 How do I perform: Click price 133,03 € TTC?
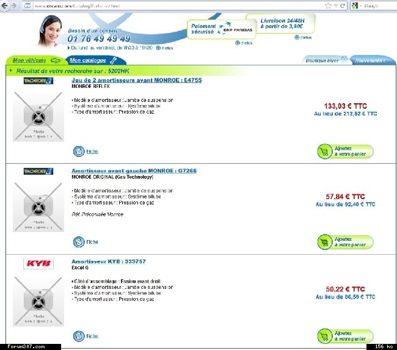[x=345, y=106]
